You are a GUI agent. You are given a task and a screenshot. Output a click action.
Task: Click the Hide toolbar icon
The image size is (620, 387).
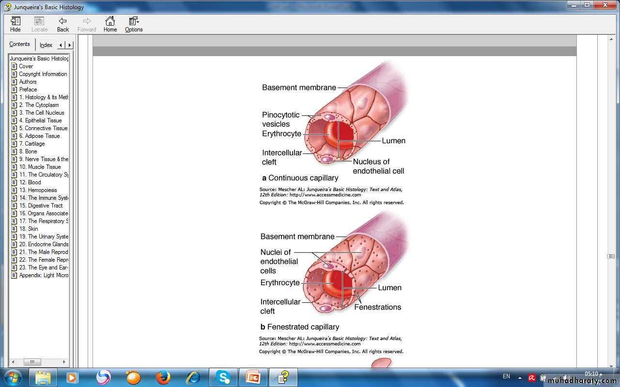15,24
